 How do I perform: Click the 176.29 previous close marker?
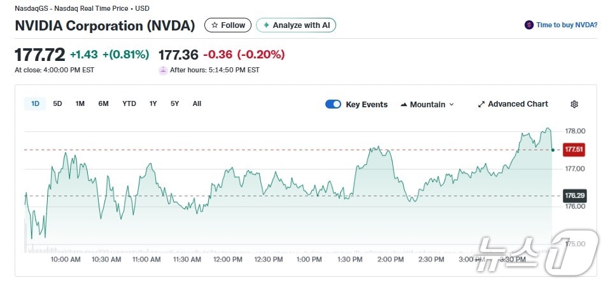(574, 196)
